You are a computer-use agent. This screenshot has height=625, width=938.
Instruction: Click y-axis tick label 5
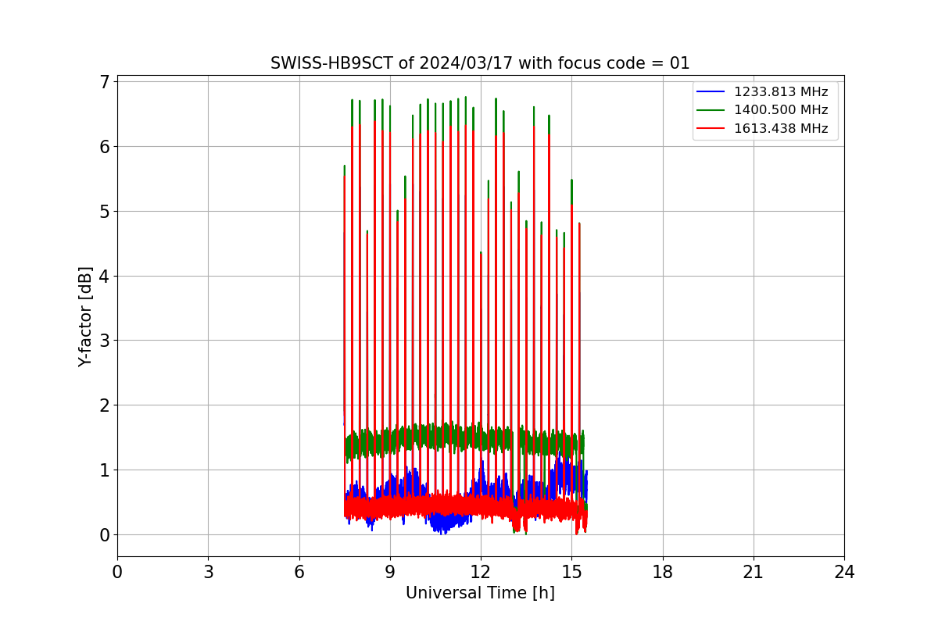pos(104,211)
